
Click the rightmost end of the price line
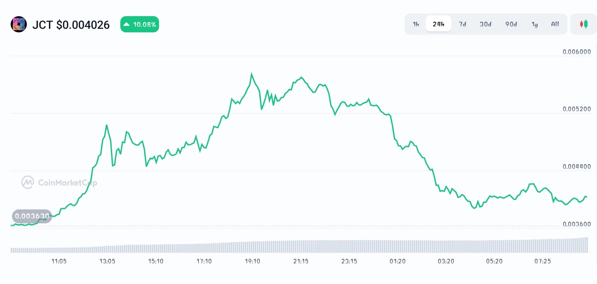[587, 196]
